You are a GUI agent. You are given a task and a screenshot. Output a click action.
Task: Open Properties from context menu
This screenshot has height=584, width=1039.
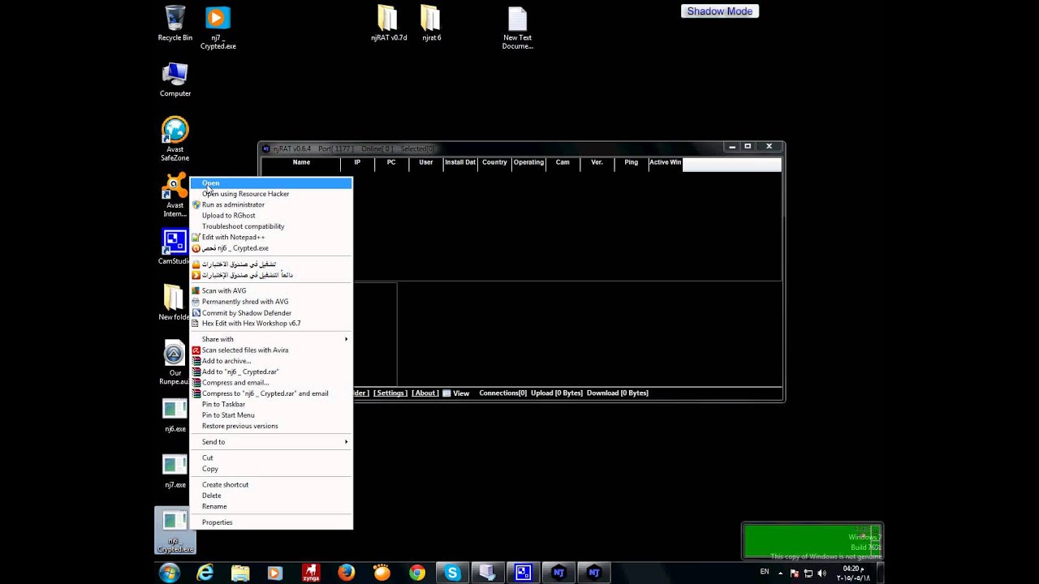pyautogui.click(x=271, y=522)
